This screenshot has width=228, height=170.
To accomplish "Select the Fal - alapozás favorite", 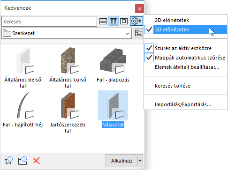I will [x=113, y=65].
